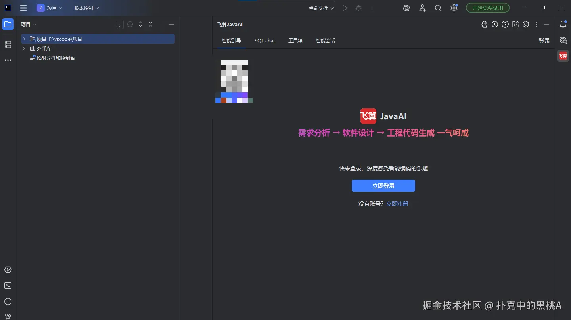Expand all items in project tree
This screenshot has height=320, width=571.
coord(140,24)
